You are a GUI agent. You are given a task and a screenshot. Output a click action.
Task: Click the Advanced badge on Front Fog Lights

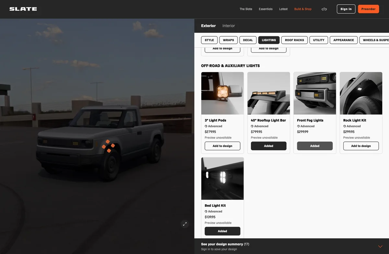(x=306, y=126)
